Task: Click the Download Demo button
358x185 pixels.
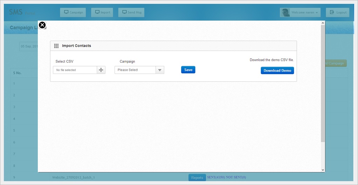Action: [x=277, y=70]
